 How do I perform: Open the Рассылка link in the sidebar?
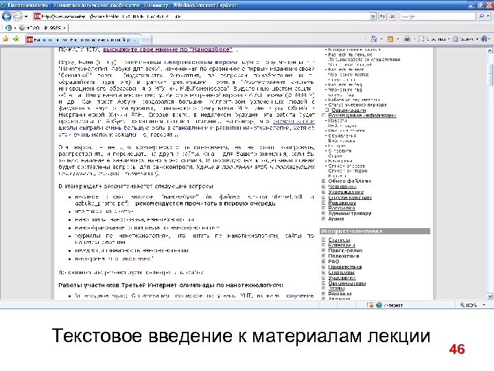pyautogui.click(x=342, y=208)
